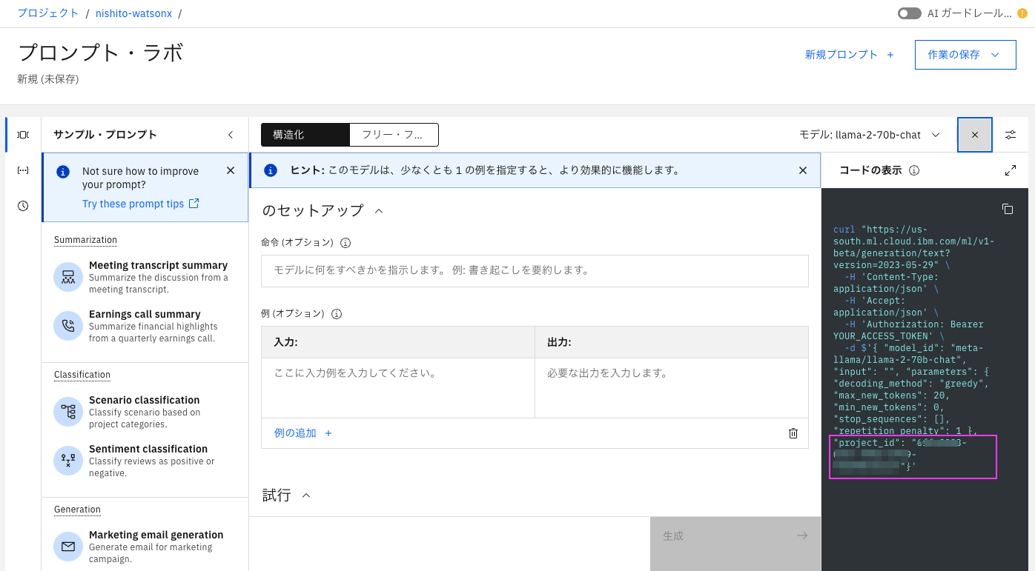1035x571 pixels.
Task: Dismiss the prompt tips notification
Action: coord(231,170)
